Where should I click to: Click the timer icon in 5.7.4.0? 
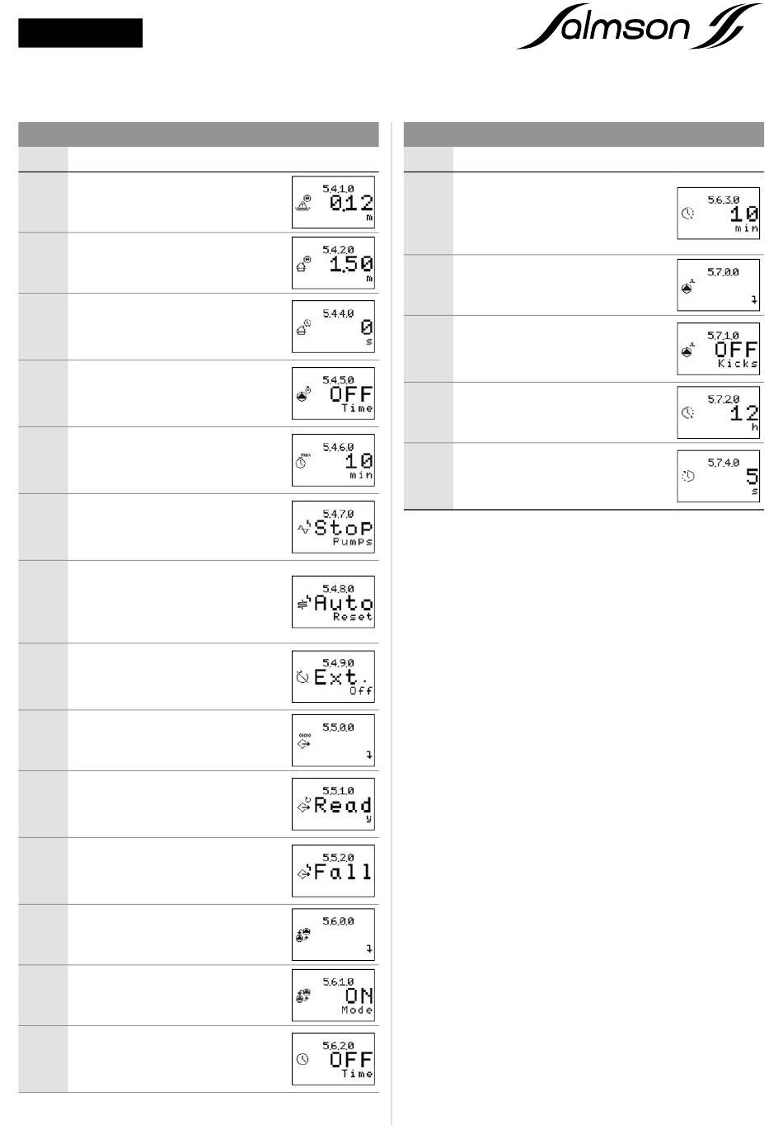coord(688,476)
